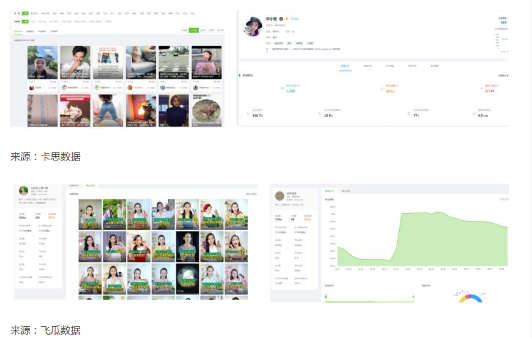Click the green underlined ranking tab
The width and height of the screenshot is (532, 338).
(18, 31)
